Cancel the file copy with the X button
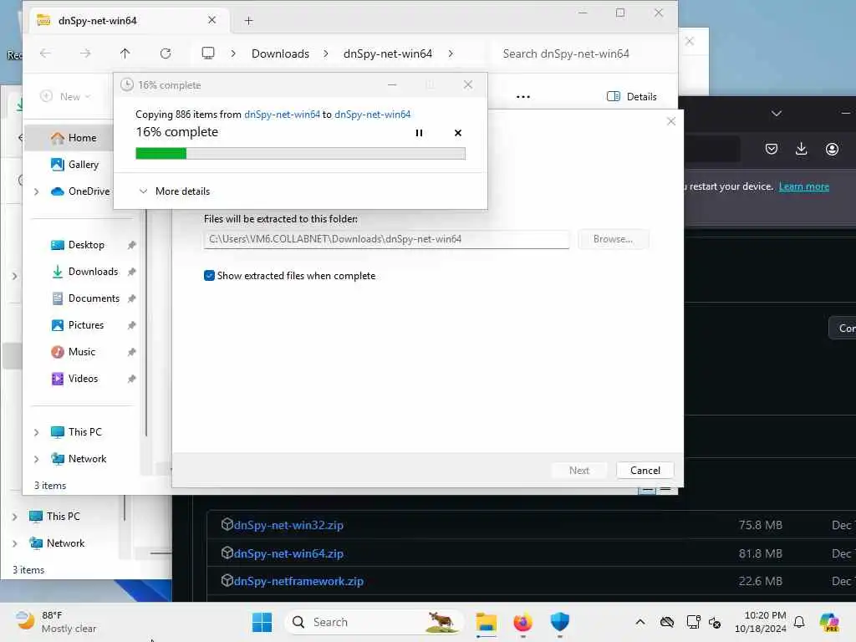Image resolution: width=856 pixels, height=642 pixels. click(458, 133)
